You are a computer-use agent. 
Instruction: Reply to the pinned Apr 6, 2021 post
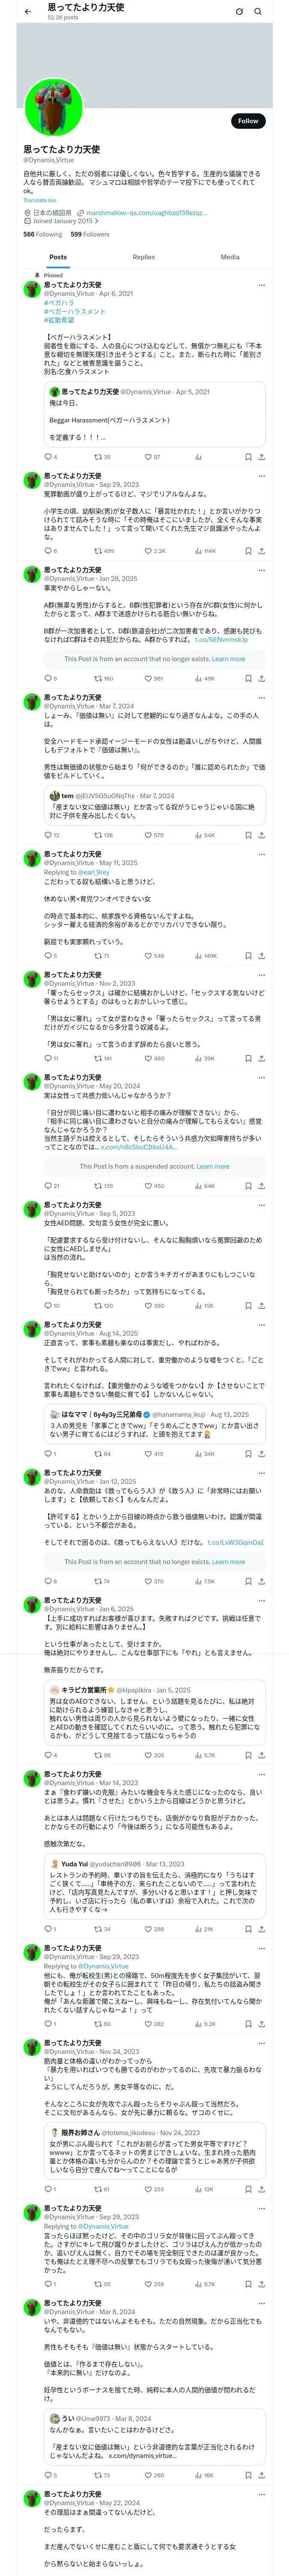pyautogui.click(x=47, y=457)
